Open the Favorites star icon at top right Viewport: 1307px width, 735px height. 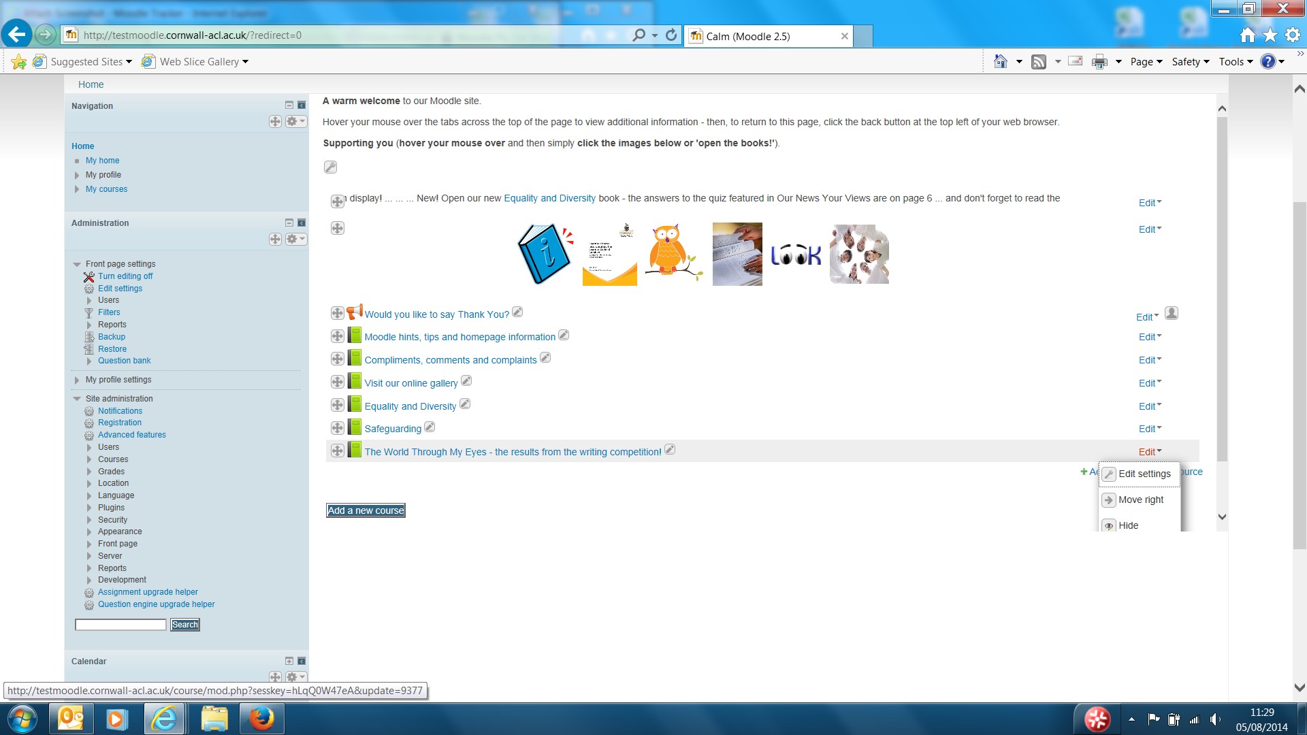coord(1270,35)
